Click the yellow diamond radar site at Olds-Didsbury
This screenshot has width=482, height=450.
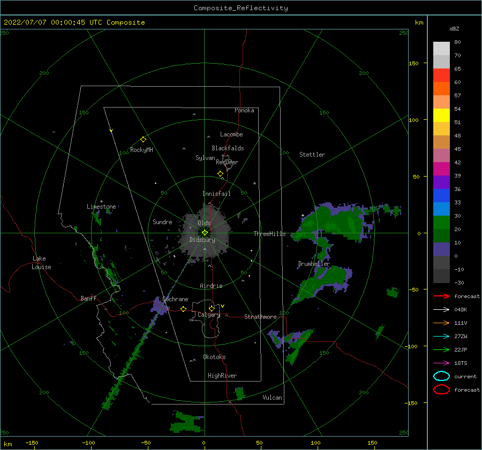[x=205, y=233]
